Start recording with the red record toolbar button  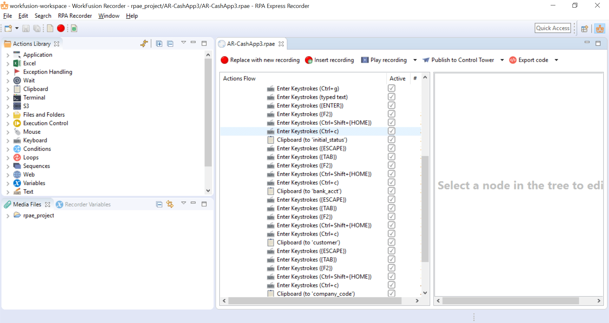pos(61,28)
